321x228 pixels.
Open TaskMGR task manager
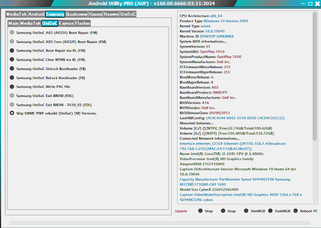click(x=279, y=211)
